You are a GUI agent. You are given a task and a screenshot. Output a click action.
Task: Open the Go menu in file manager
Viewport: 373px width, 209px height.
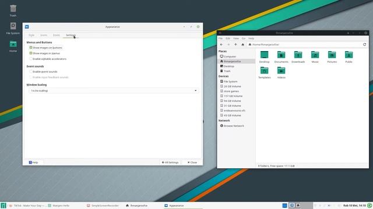244,38
